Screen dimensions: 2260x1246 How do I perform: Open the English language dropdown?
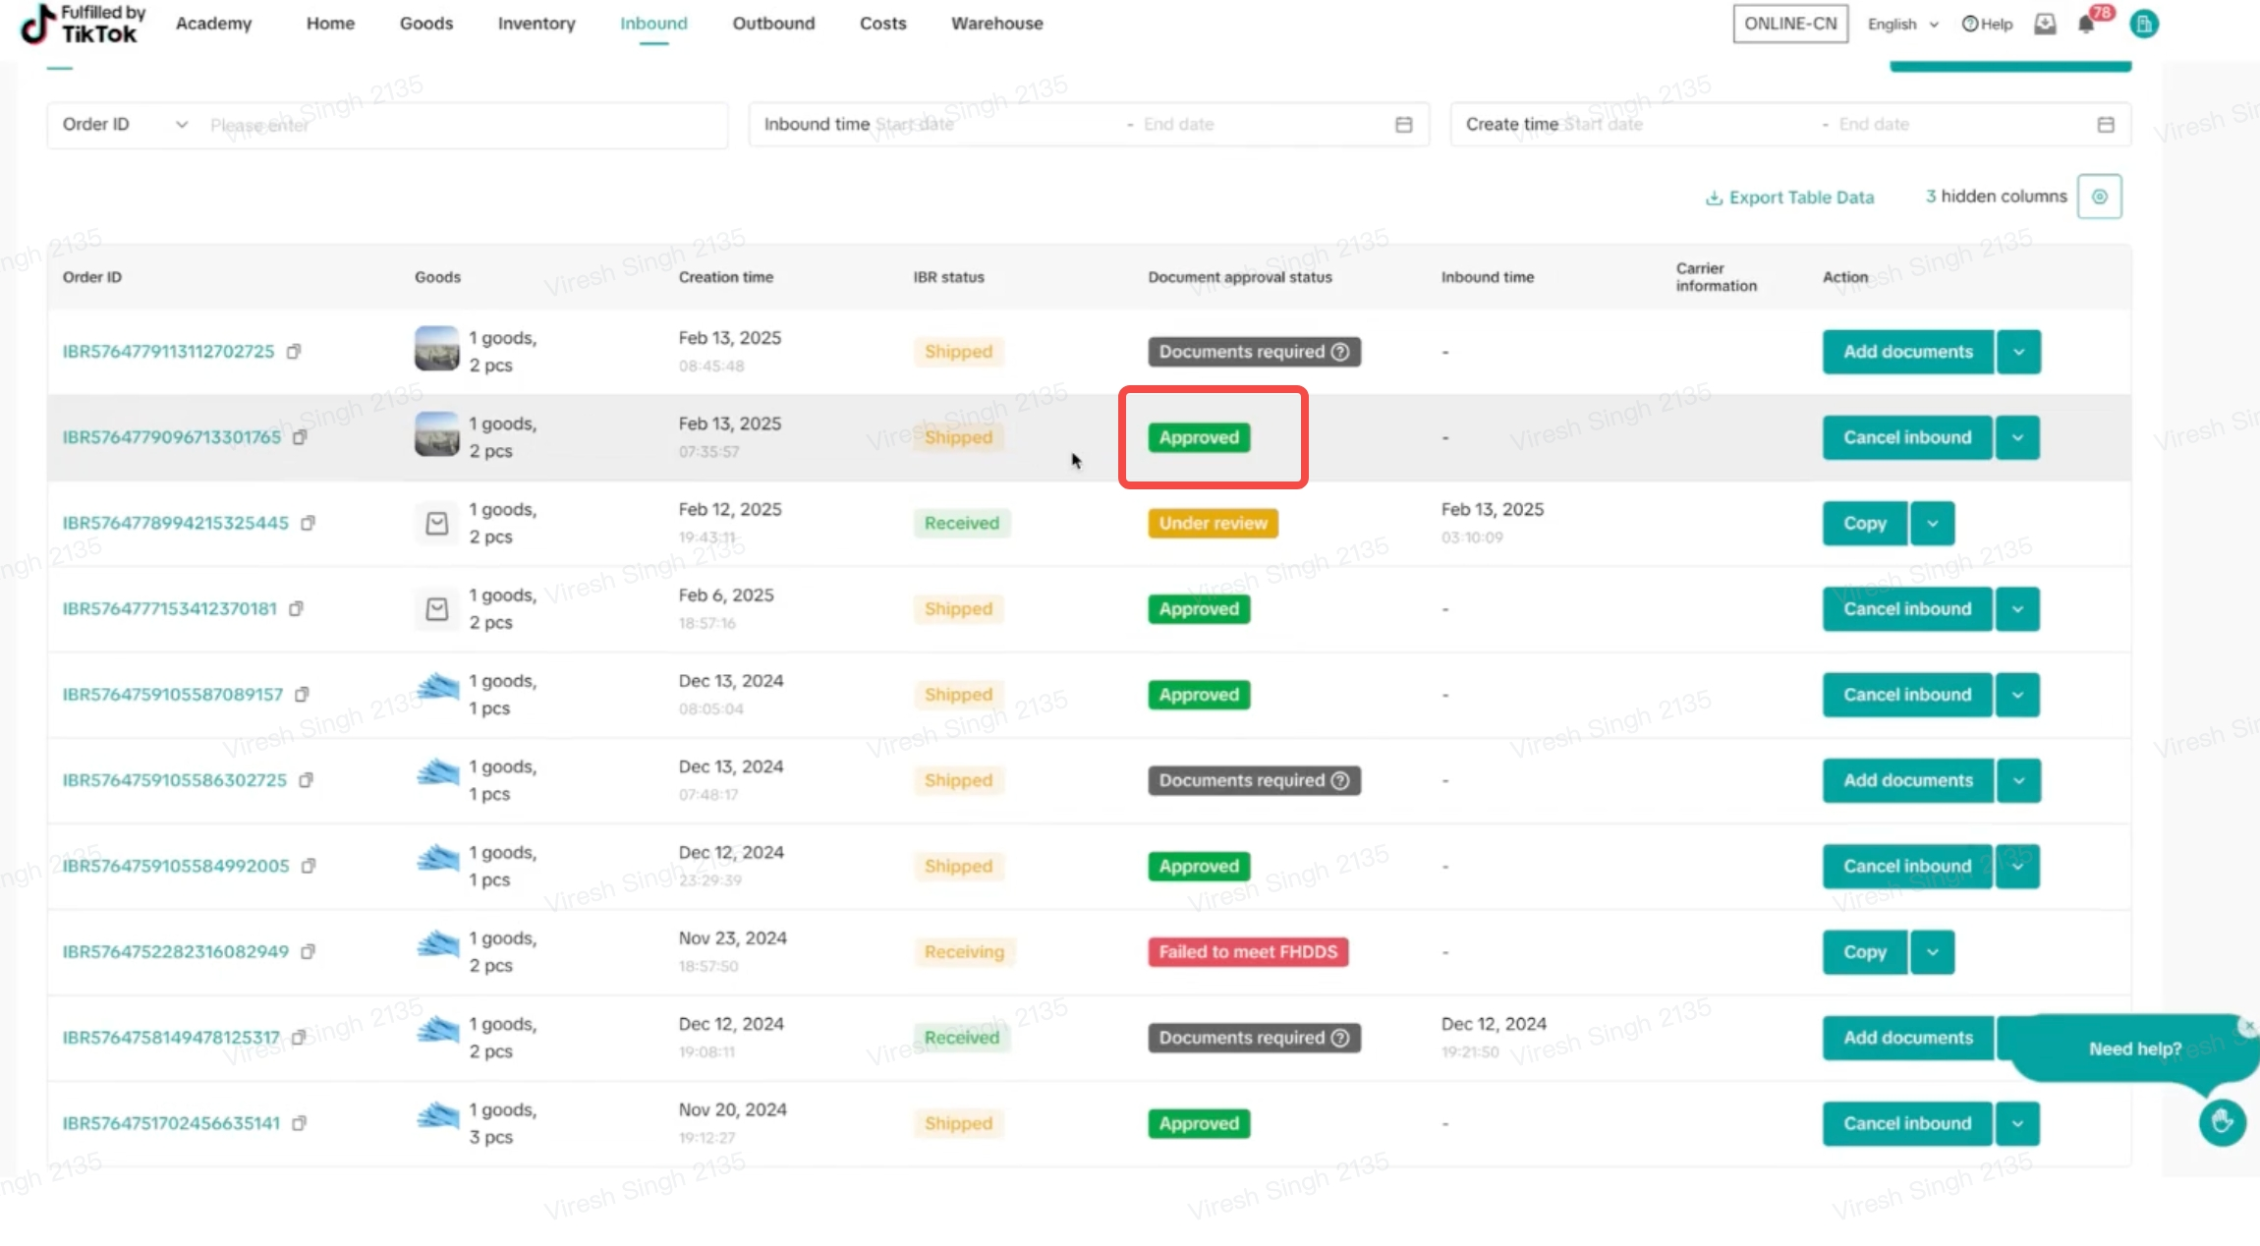tap(1902, 25)
